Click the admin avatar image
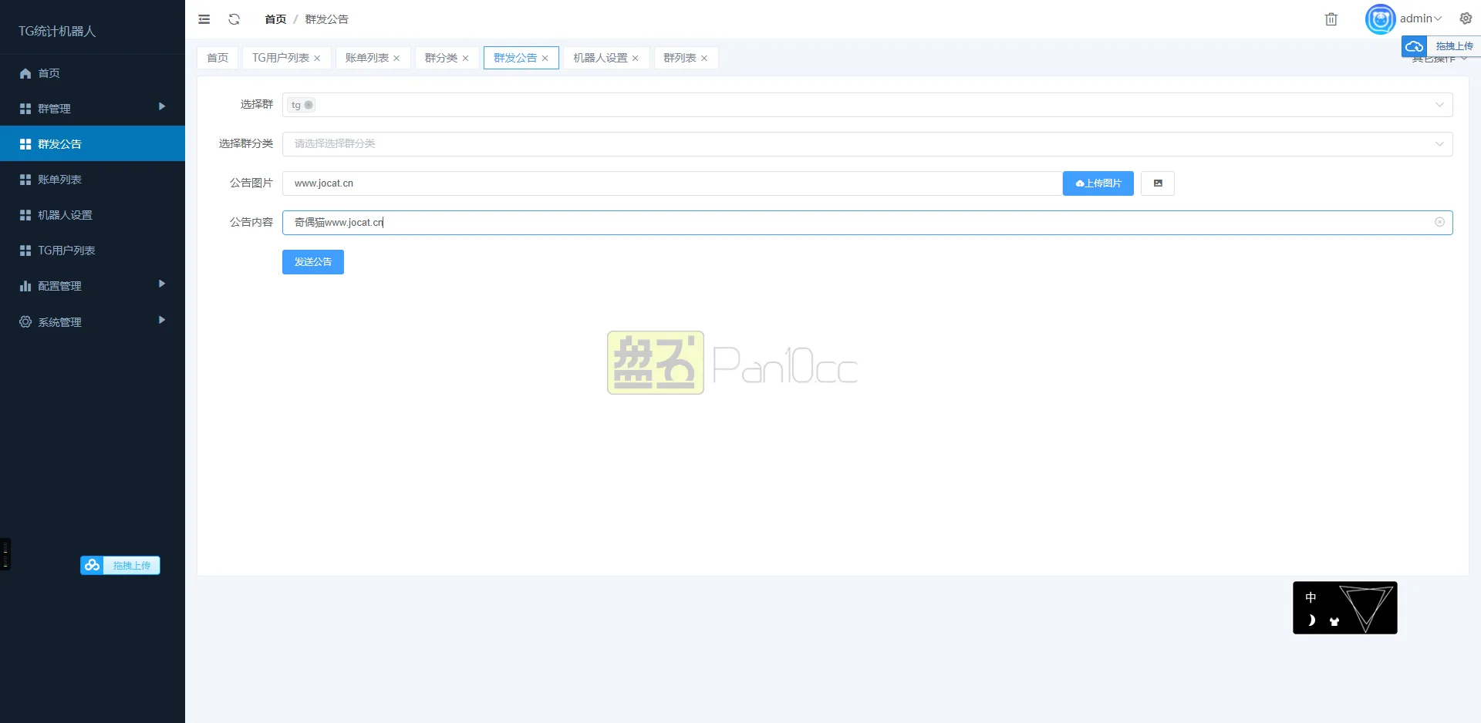This screenshot has width=1481, height=723. [1380, 19]
